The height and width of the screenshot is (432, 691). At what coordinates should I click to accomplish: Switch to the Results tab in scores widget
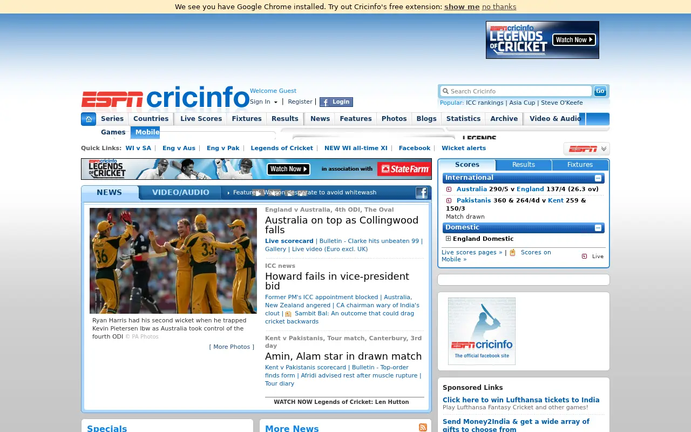tap(524, 165)
